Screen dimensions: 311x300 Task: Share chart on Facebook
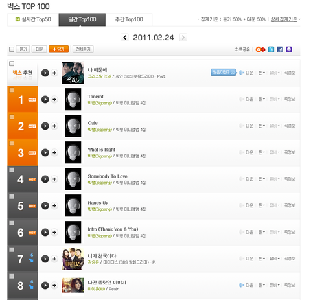(280, 49)
